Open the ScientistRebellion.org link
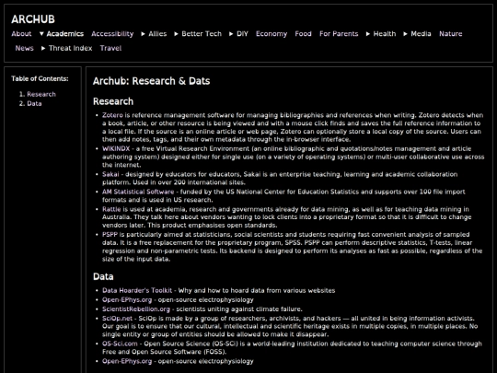 (x=136, y=309)
